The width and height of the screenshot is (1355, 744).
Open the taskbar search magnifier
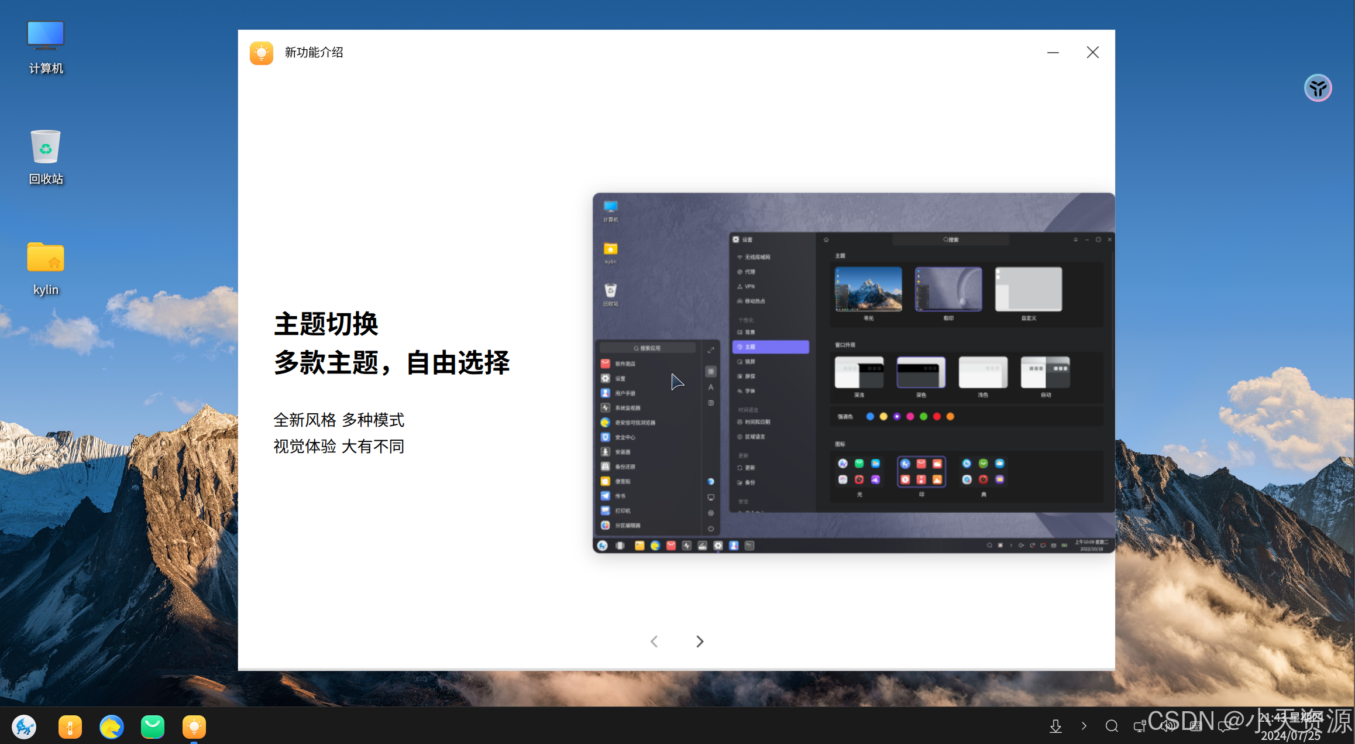point(1112,726)
